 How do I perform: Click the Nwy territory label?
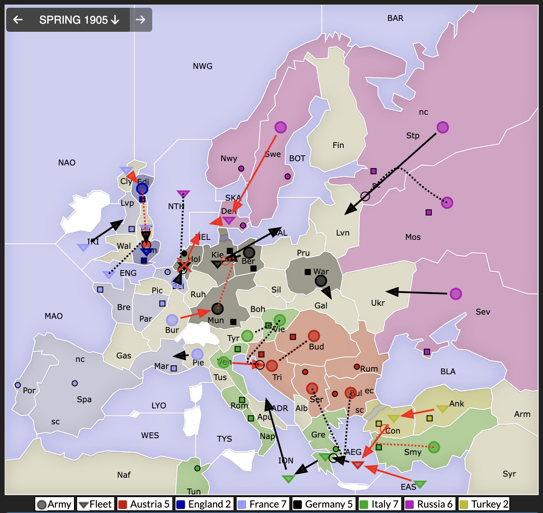point(229,158)
